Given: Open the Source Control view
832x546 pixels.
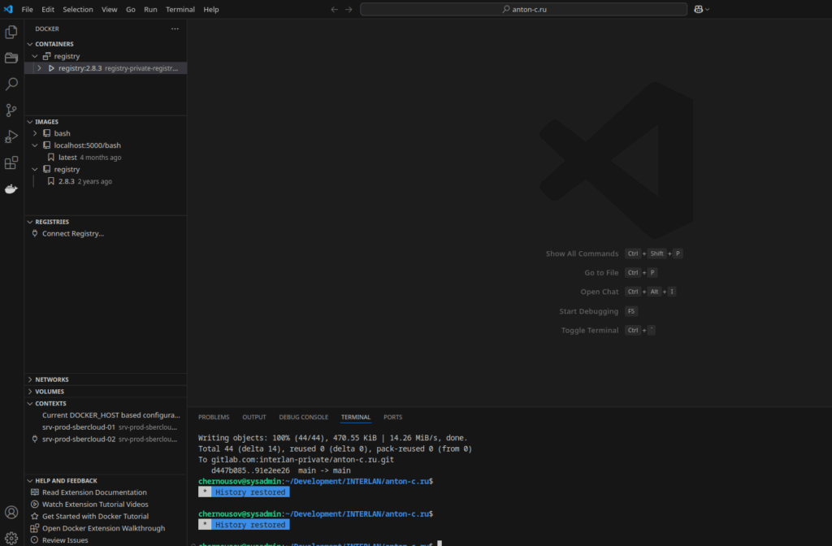Looking at the screenshot, I should point(11,110).
